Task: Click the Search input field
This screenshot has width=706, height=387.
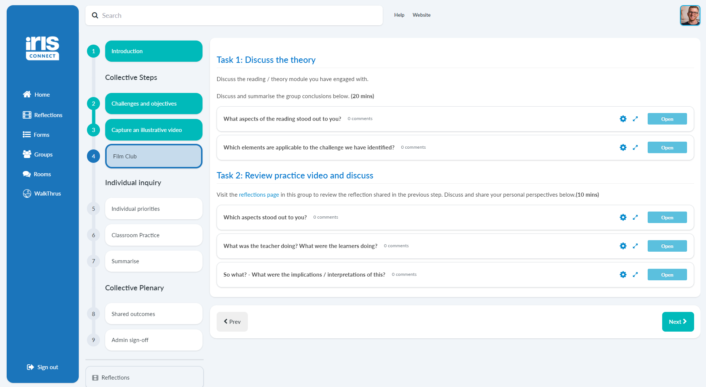Action: point(238,16)
